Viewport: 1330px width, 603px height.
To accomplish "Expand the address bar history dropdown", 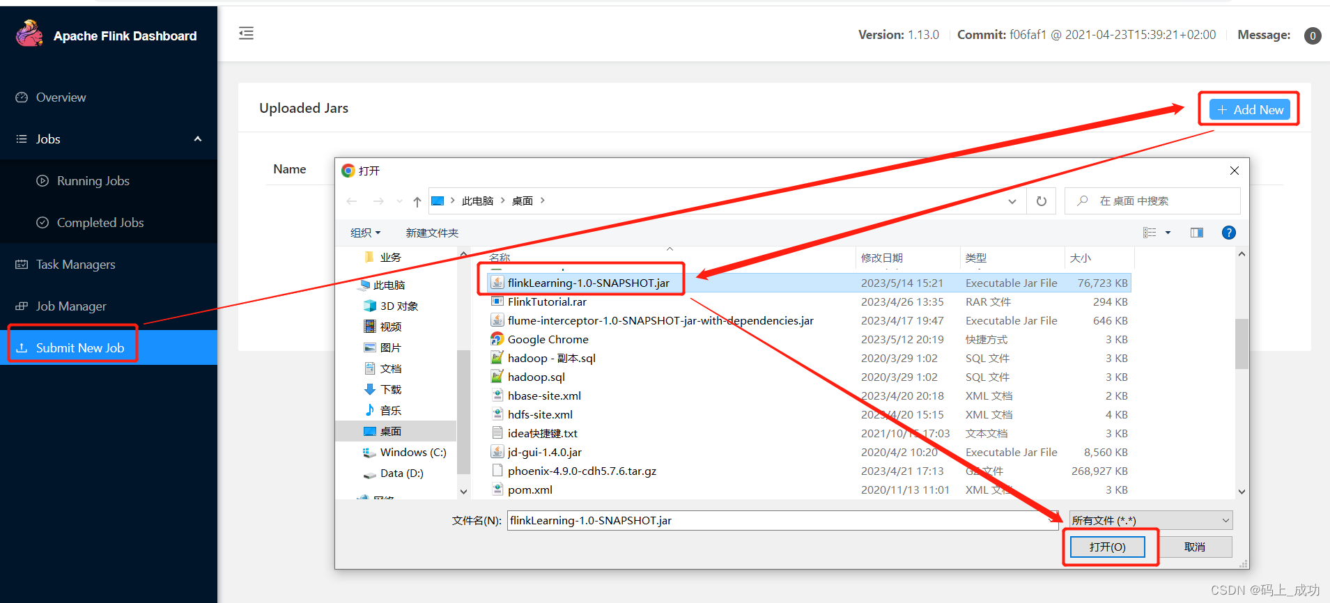I will coord(1012,201).
